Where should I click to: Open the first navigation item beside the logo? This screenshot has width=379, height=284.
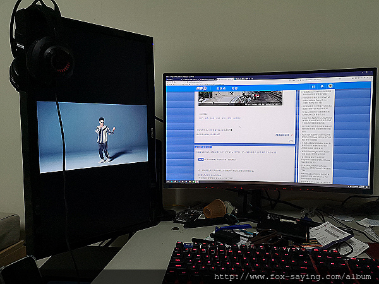pyautogui.click(x=221, y=88)
